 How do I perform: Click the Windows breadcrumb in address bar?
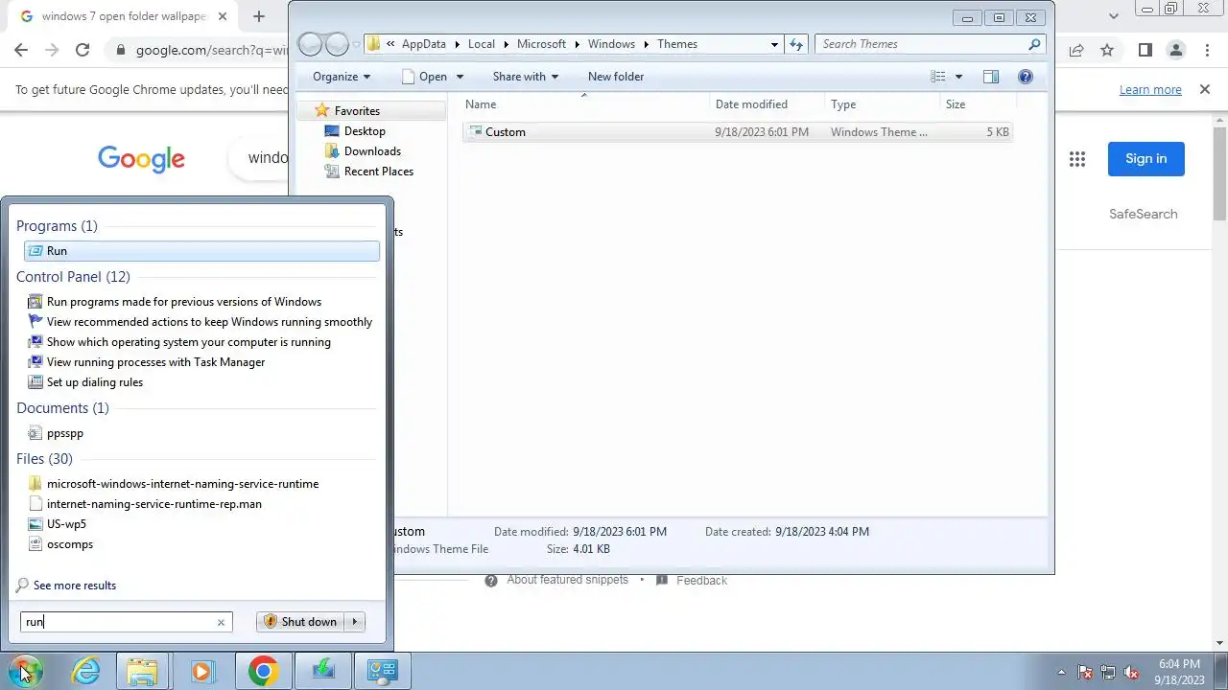coord(611,44)
